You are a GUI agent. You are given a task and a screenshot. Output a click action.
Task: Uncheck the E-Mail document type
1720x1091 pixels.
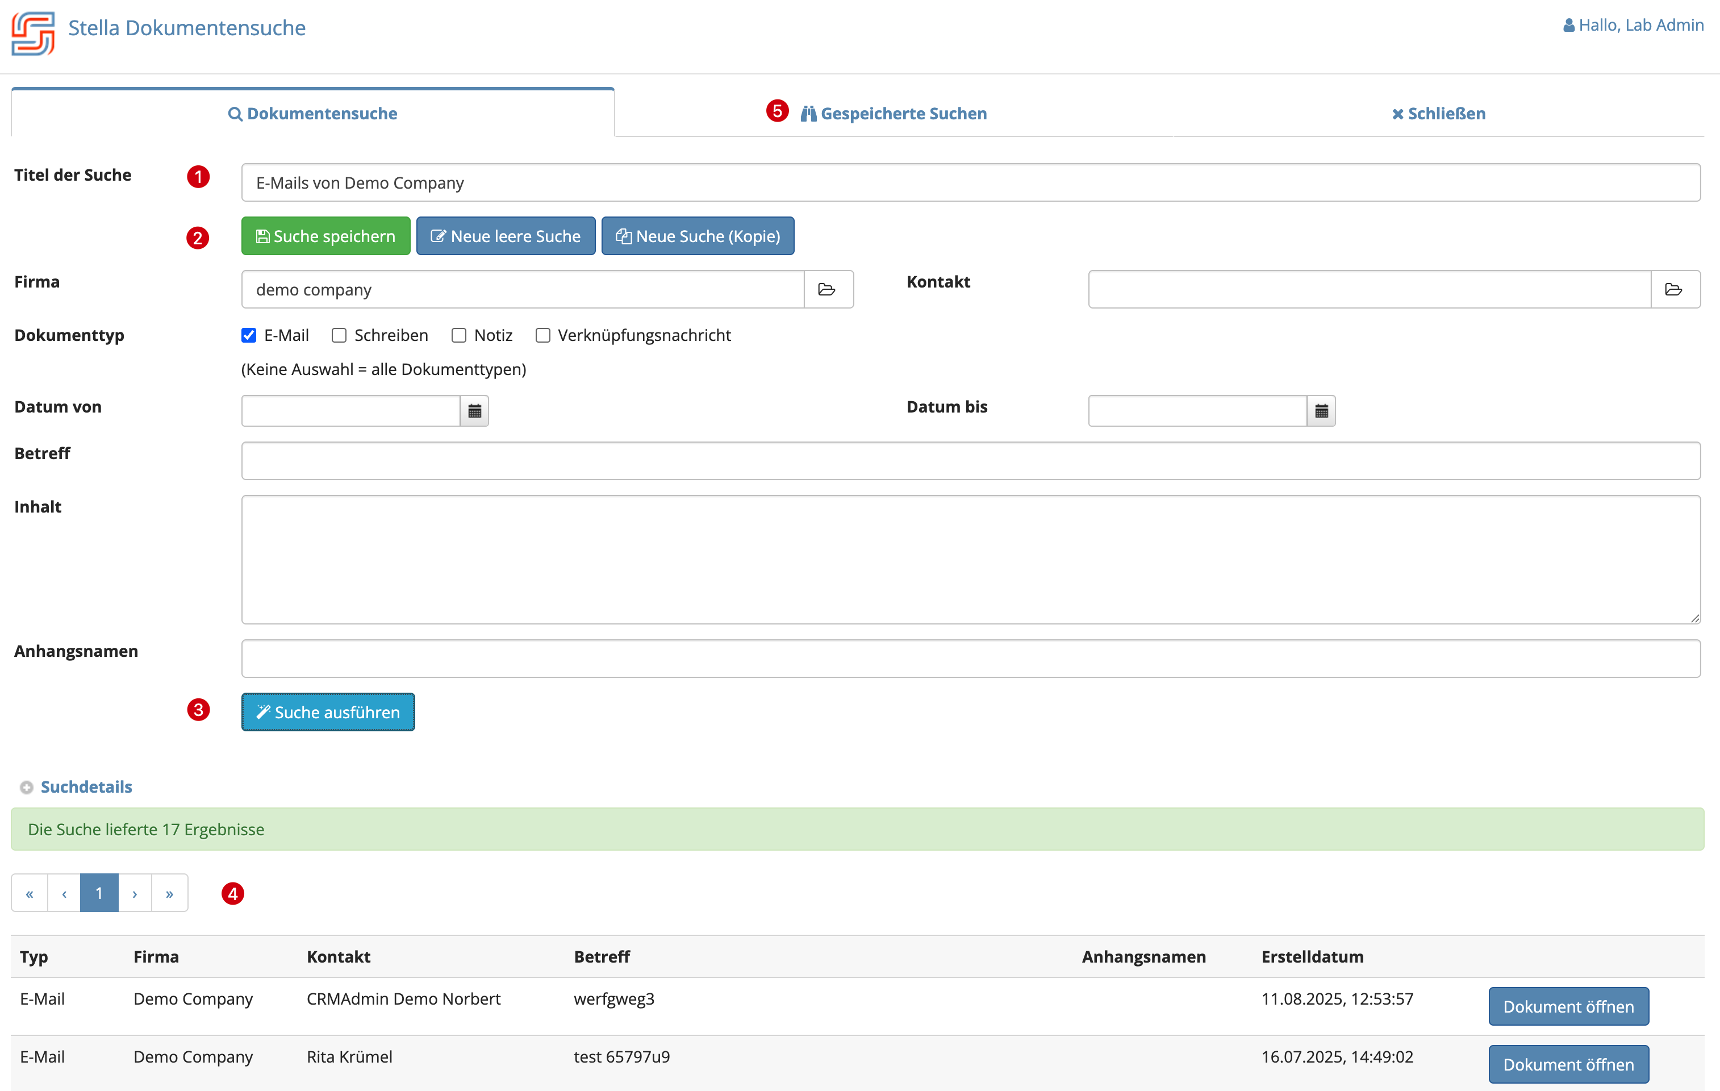tap(249, 335)
